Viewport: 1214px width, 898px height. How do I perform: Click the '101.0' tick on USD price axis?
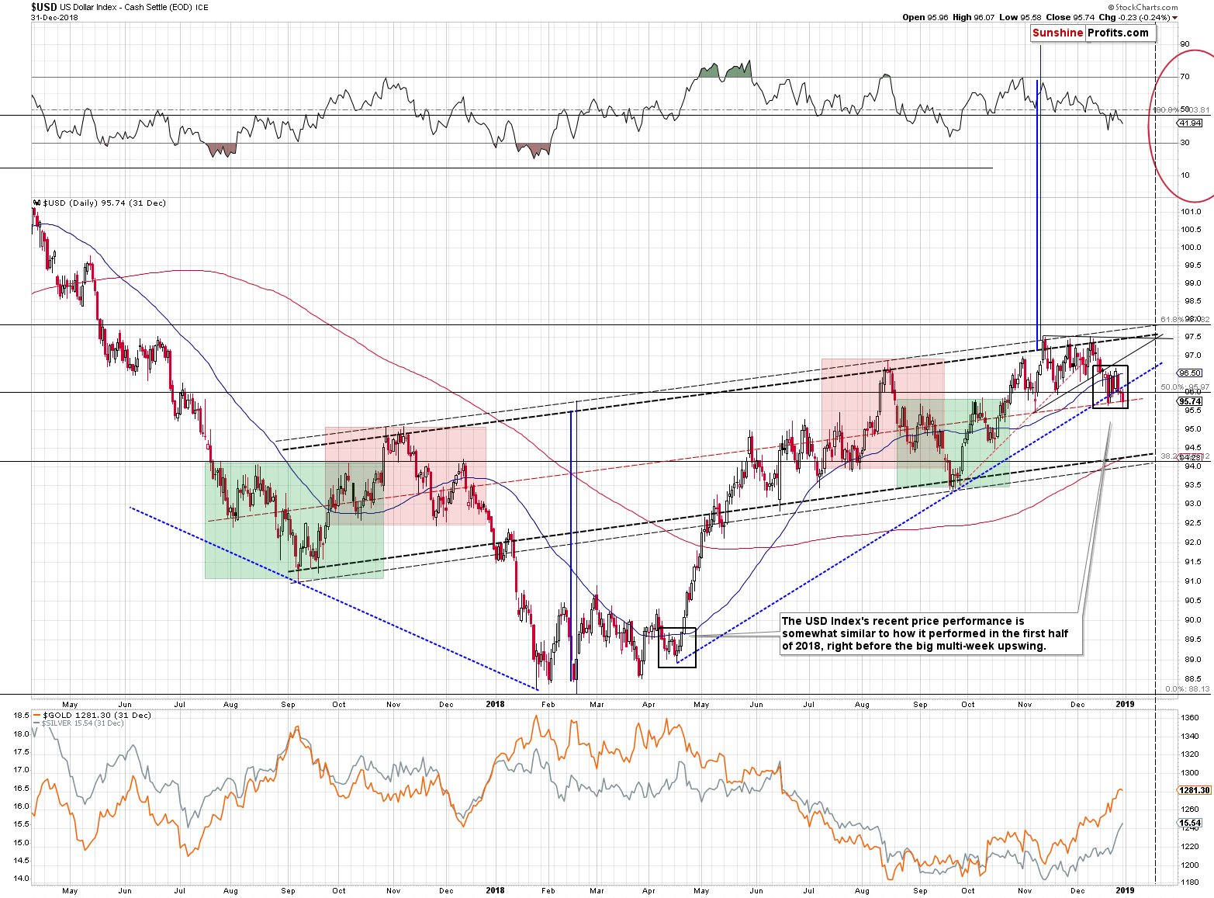coord(1192,211)
